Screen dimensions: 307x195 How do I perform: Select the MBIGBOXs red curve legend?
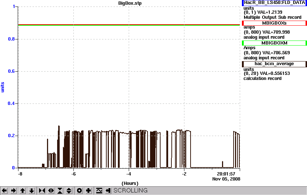pyautogui.click(x=274, y=23)
